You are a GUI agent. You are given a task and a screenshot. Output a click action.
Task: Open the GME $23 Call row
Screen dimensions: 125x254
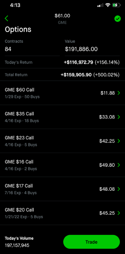(62, 141)
